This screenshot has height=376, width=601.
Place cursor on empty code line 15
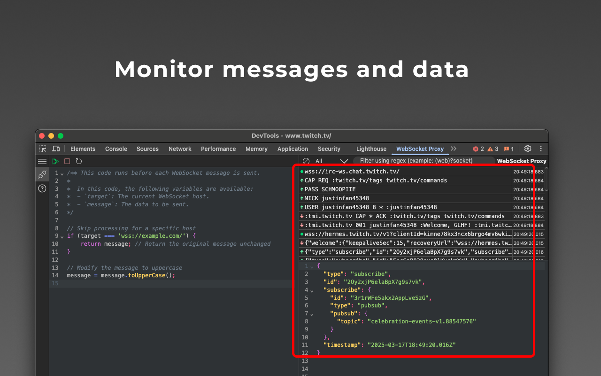(174, 283)
